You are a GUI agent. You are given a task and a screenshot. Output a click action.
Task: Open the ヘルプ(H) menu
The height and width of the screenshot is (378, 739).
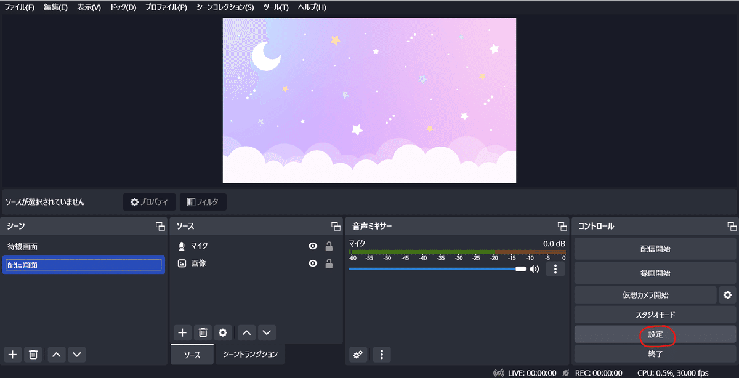point(312,7)
